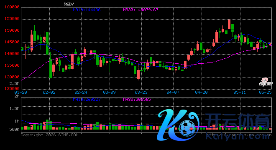Select the 04-07 date label
The image size is (276, 150).
tap(173, 92)
